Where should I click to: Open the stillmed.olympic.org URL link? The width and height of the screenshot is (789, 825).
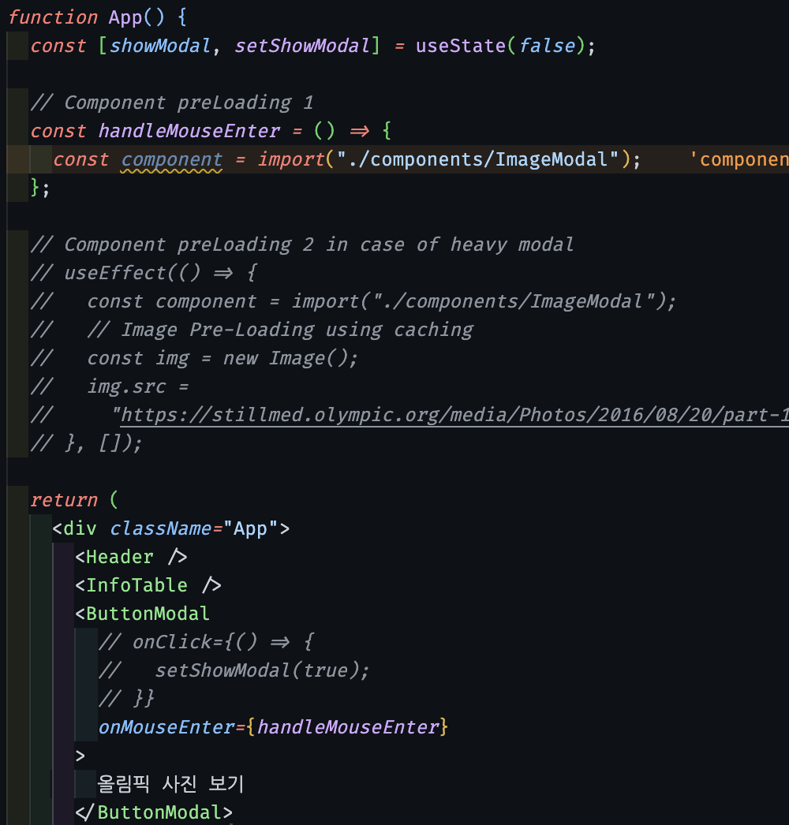pos(454,415)
